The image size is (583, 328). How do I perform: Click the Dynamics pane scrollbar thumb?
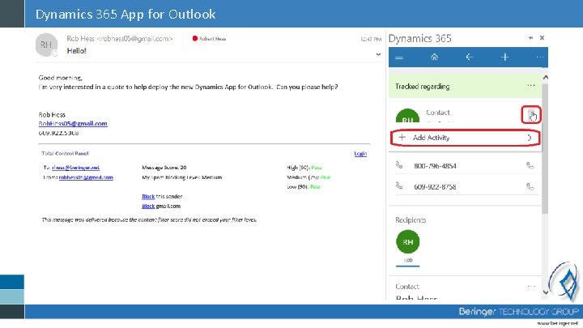[545, 149]
